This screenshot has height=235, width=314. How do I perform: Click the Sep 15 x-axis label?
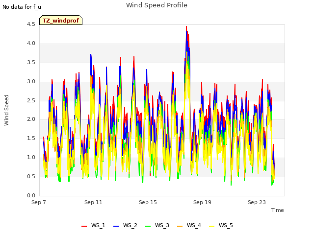tap(148, 202)
